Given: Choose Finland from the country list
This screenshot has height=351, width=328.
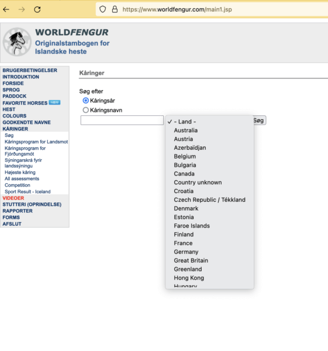Looking at the screenshot, I should [x=210, y=235].
